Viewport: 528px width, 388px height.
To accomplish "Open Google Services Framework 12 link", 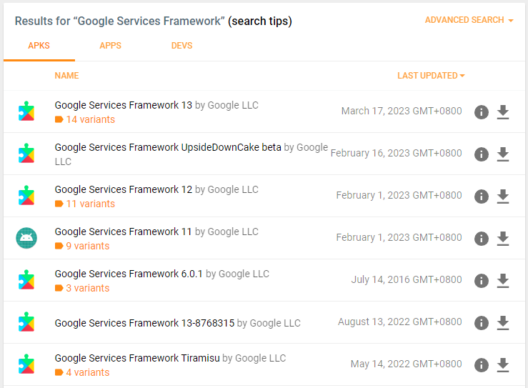I will pyautogui.click(x=124, y=189).
